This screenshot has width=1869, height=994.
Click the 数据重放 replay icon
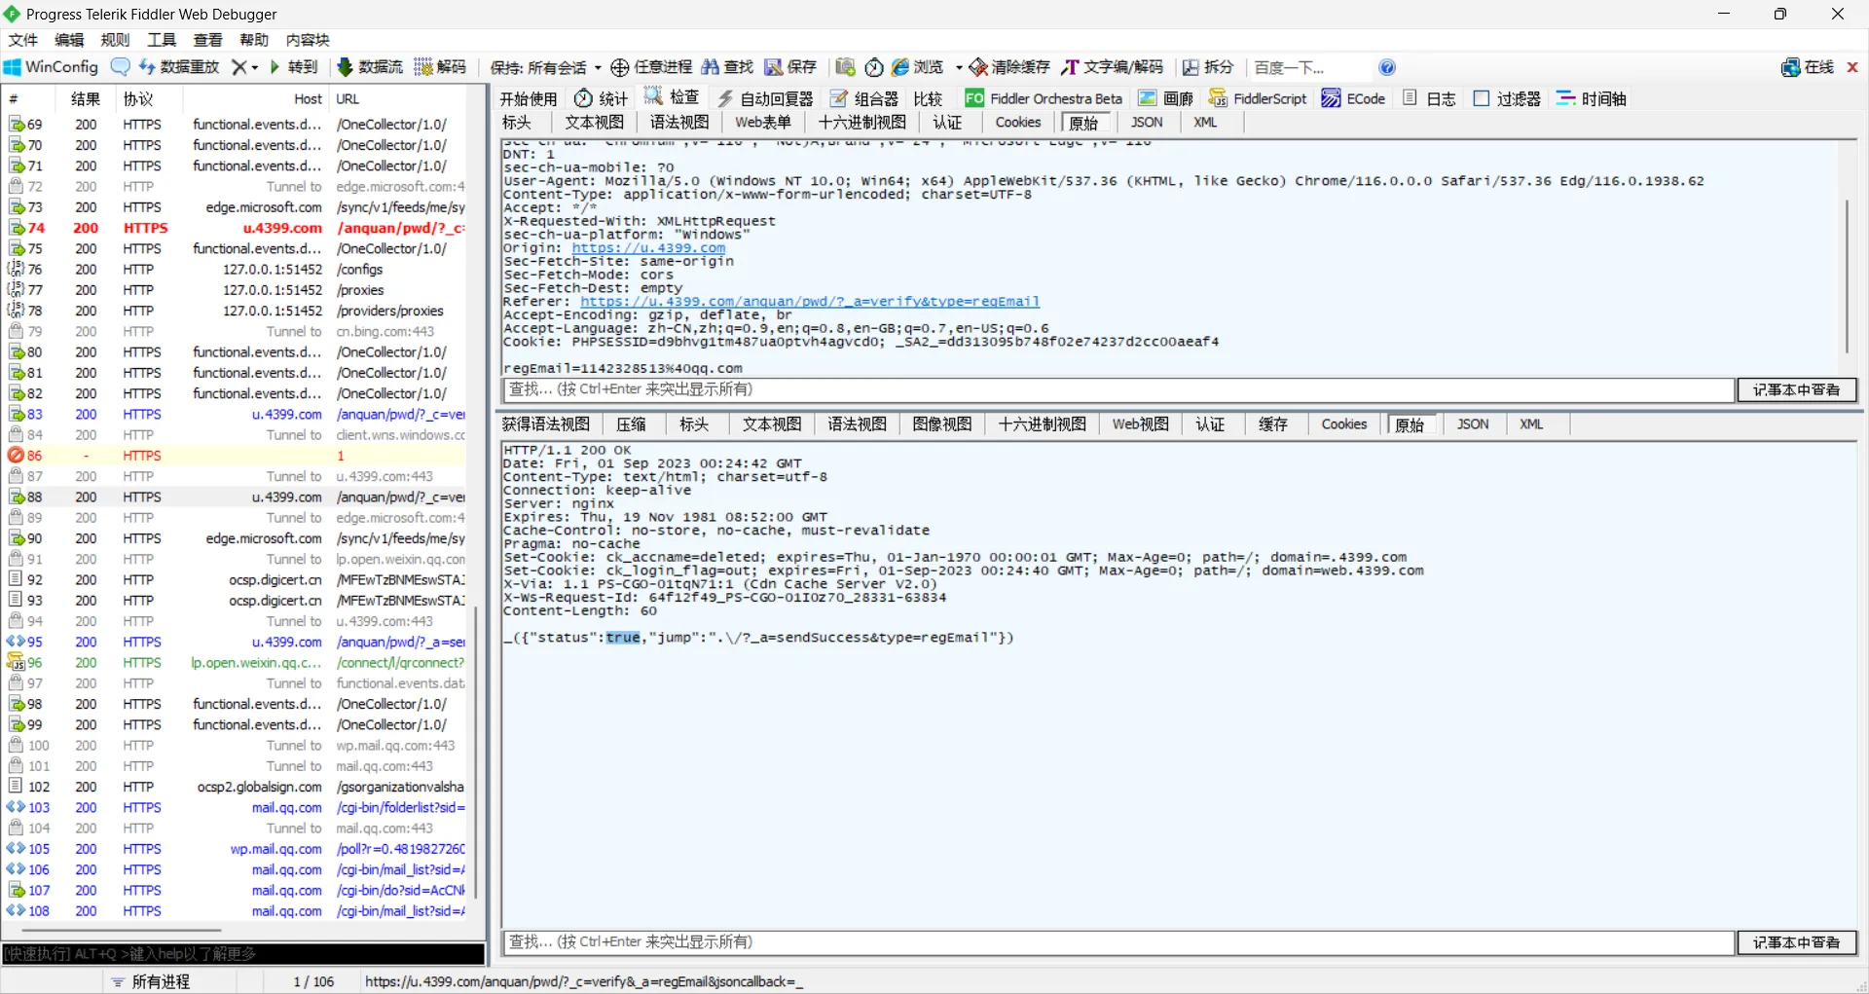tap(147, 67)
